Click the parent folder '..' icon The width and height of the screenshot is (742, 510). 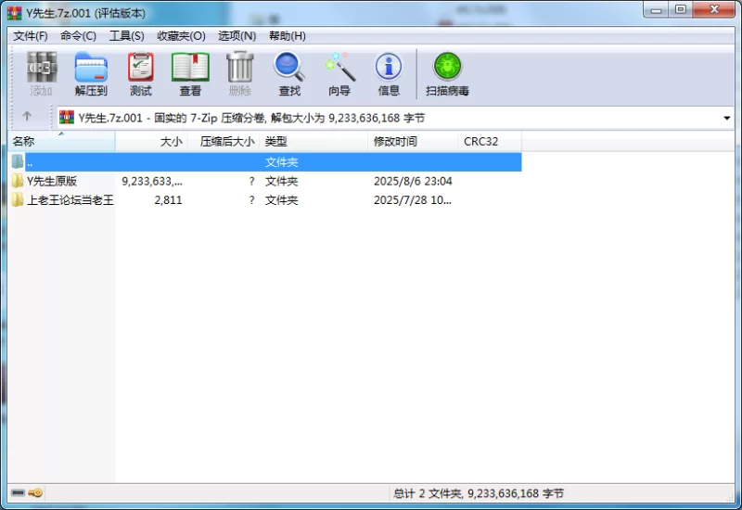[x=18, y=161]
